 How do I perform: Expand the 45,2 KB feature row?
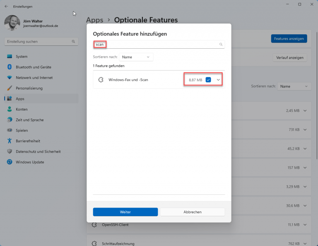305,149
